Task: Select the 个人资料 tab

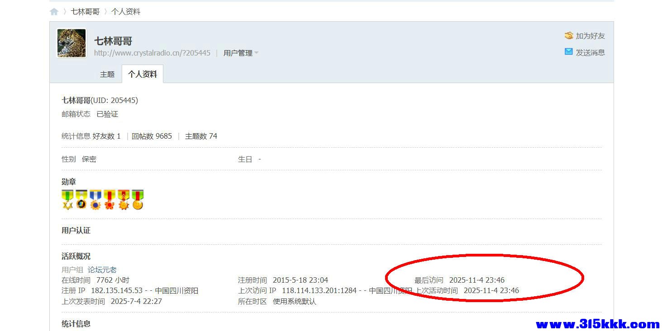Action: [142, 74]
